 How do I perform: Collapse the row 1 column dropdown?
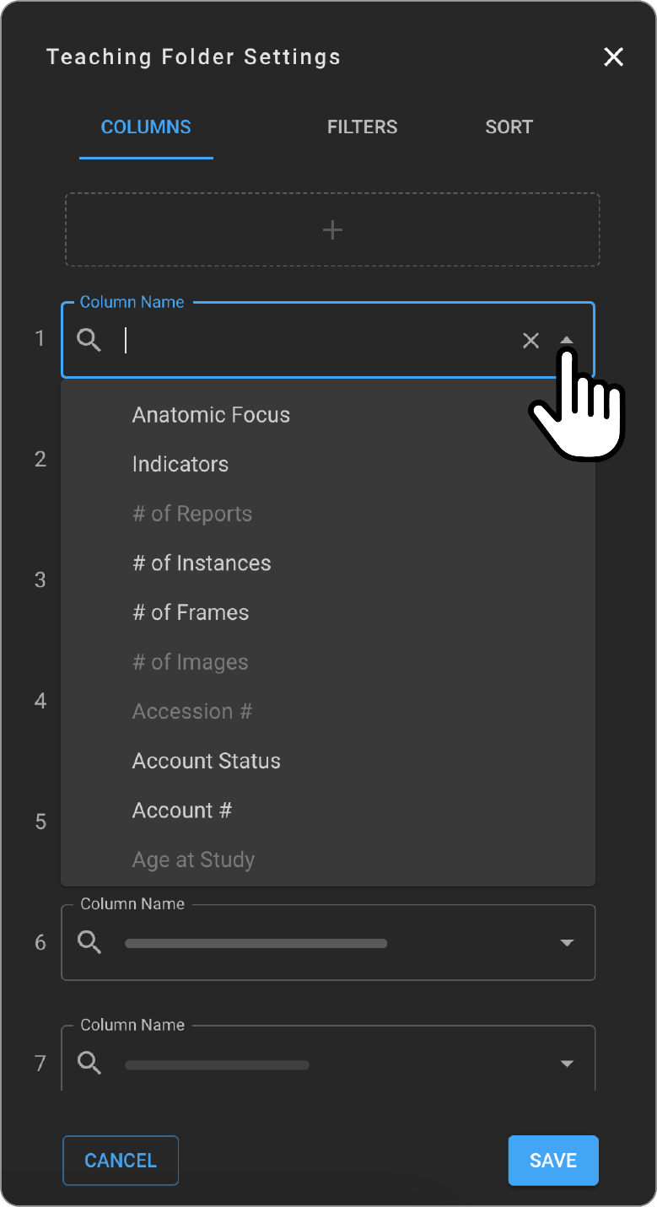pyautogui.click(x=567, y=340)
